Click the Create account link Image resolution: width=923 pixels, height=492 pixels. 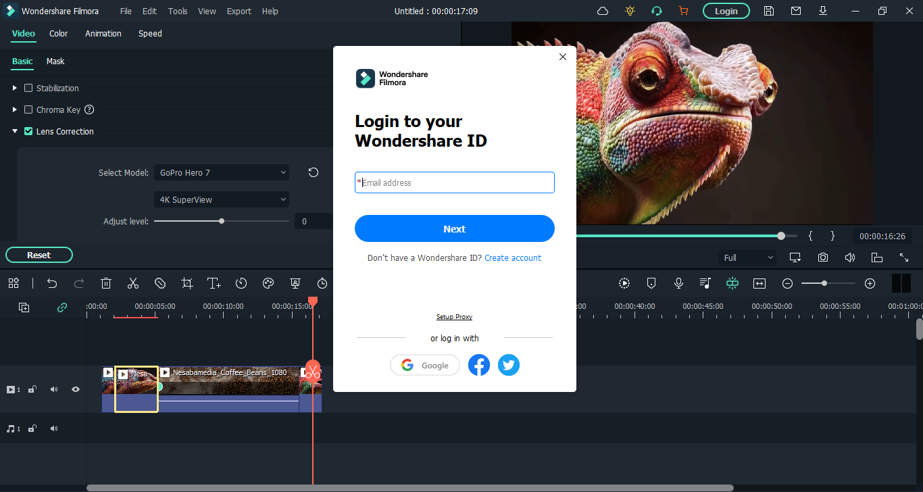tap(513, 258)
